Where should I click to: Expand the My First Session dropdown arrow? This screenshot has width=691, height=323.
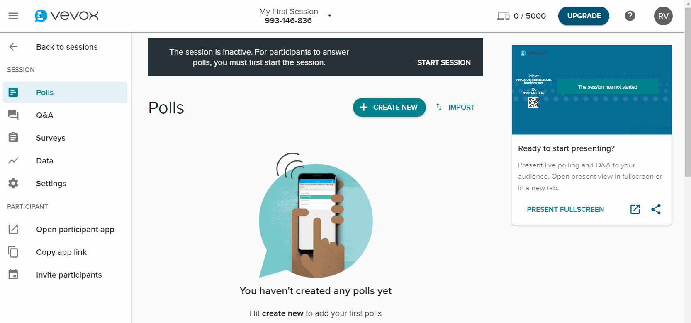coord(330,16)
